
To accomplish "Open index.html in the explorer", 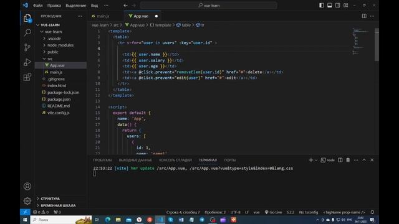I will [57, 86].
